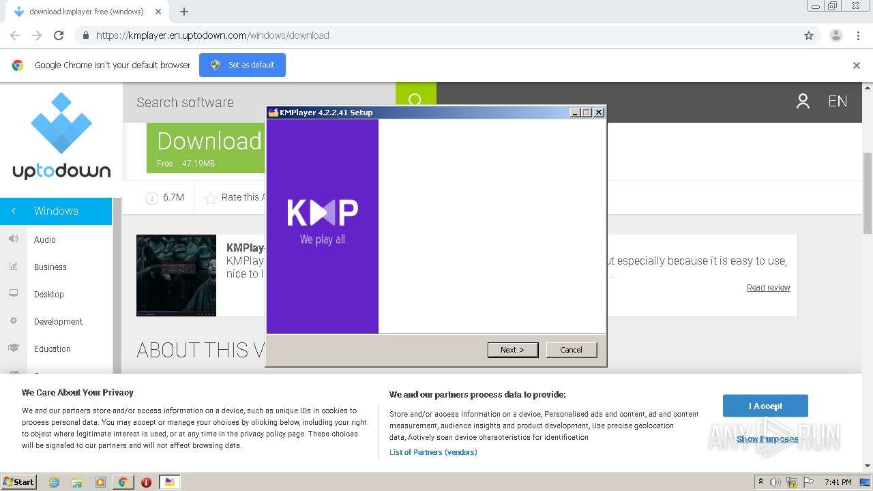Select the download kmplayer free tab
873x491 pixels.
86,12
